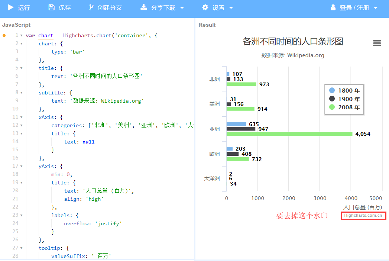The width and height of the screenshot is (389, 261).
Task: Click the settings gear icon
Action: point(205,7)
